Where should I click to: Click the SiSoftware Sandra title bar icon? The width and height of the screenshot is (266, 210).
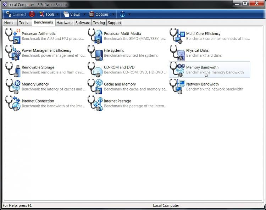pos(5,4)
